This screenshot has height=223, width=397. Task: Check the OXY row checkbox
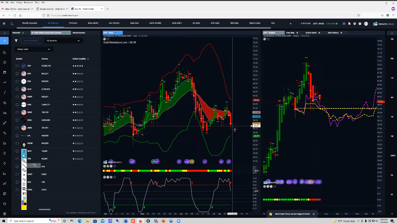pyautogui.click(x=17, y=66)
